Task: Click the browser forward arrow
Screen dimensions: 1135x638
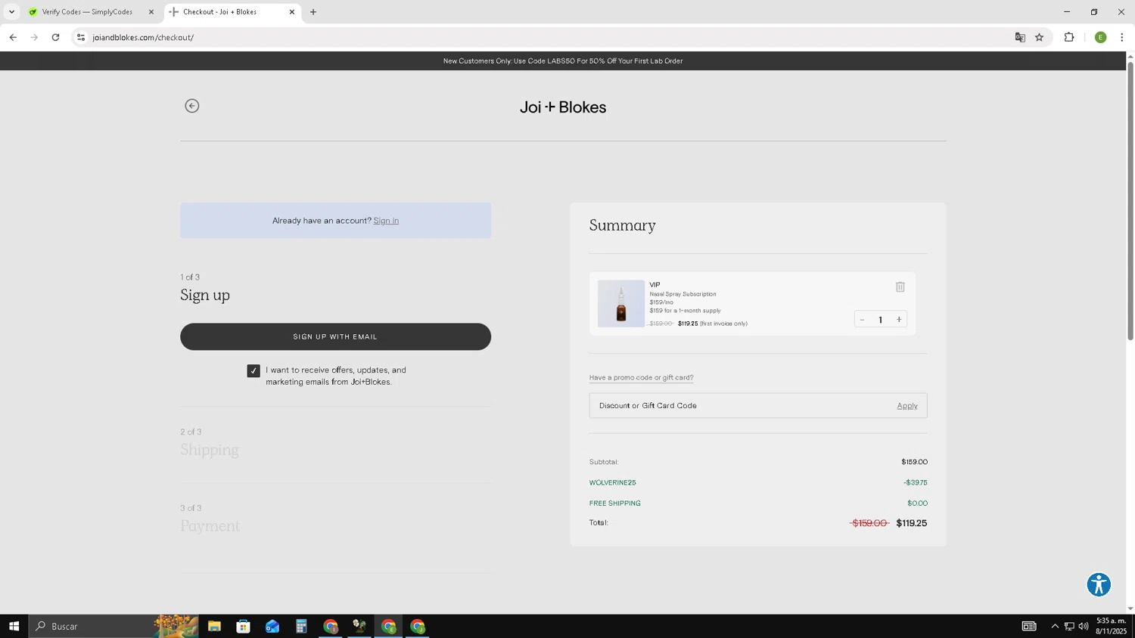Action: [x=34, y=37]
